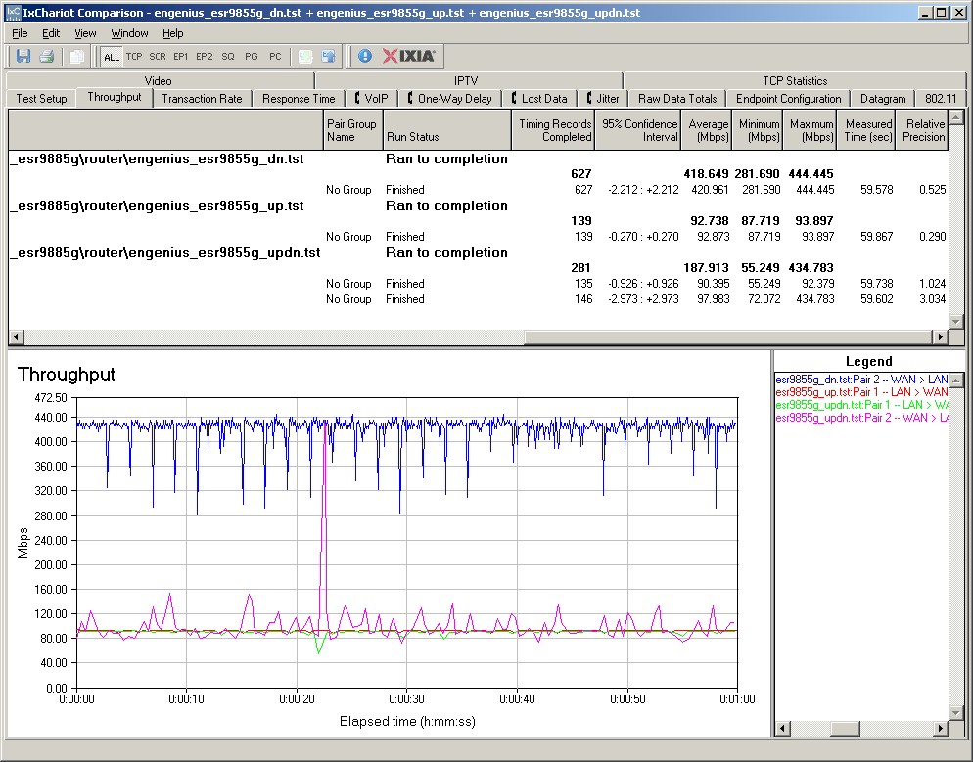
Task: Click the Relative Precision column header
Action: coord(922,130)
